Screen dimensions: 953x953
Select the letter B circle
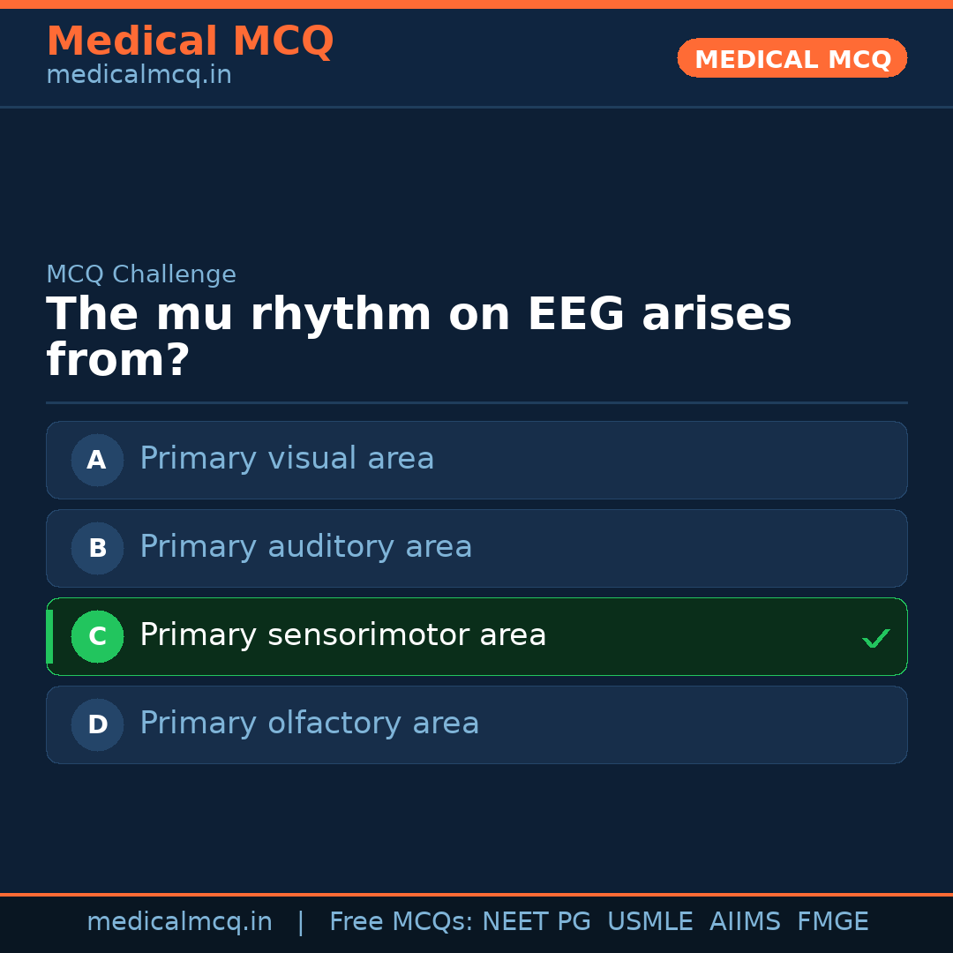pos(97,548)
